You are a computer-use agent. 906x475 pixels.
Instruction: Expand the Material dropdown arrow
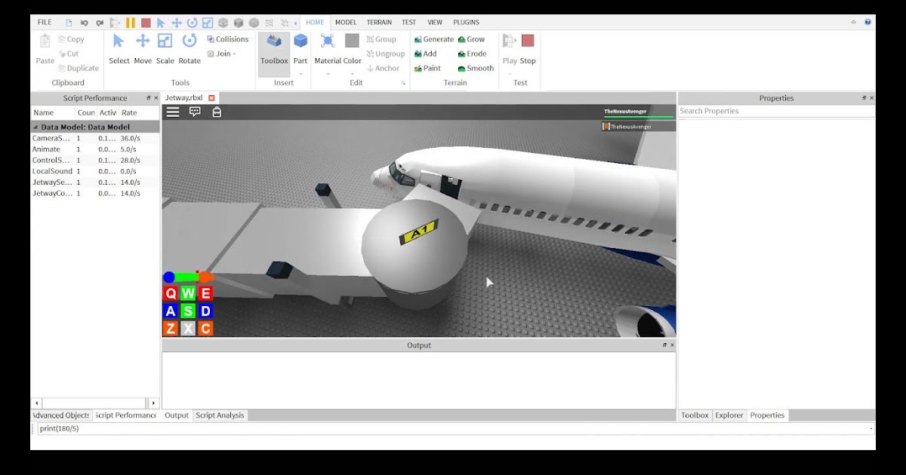pyautogui.click(x=328, y=74)
